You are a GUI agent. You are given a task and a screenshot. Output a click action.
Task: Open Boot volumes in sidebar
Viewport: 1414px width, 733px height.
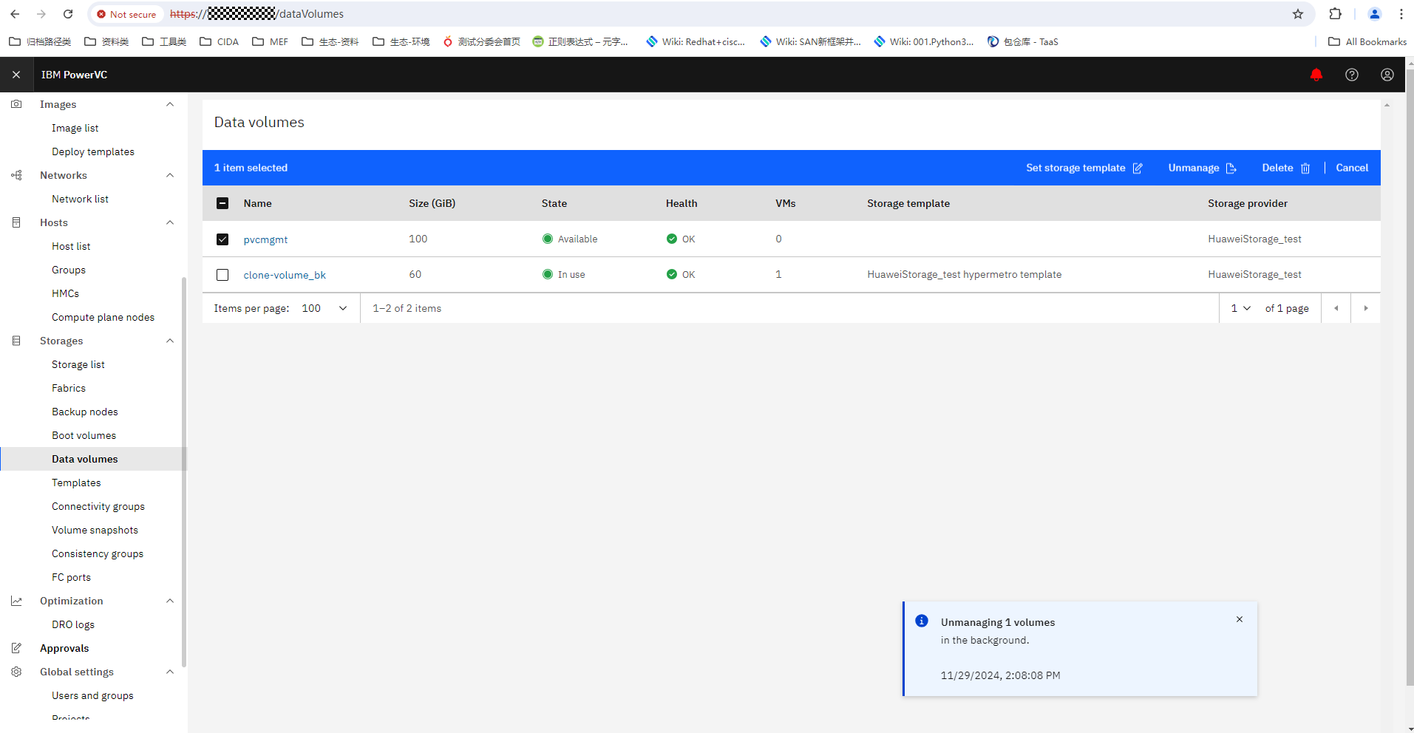tap(84, 435)
